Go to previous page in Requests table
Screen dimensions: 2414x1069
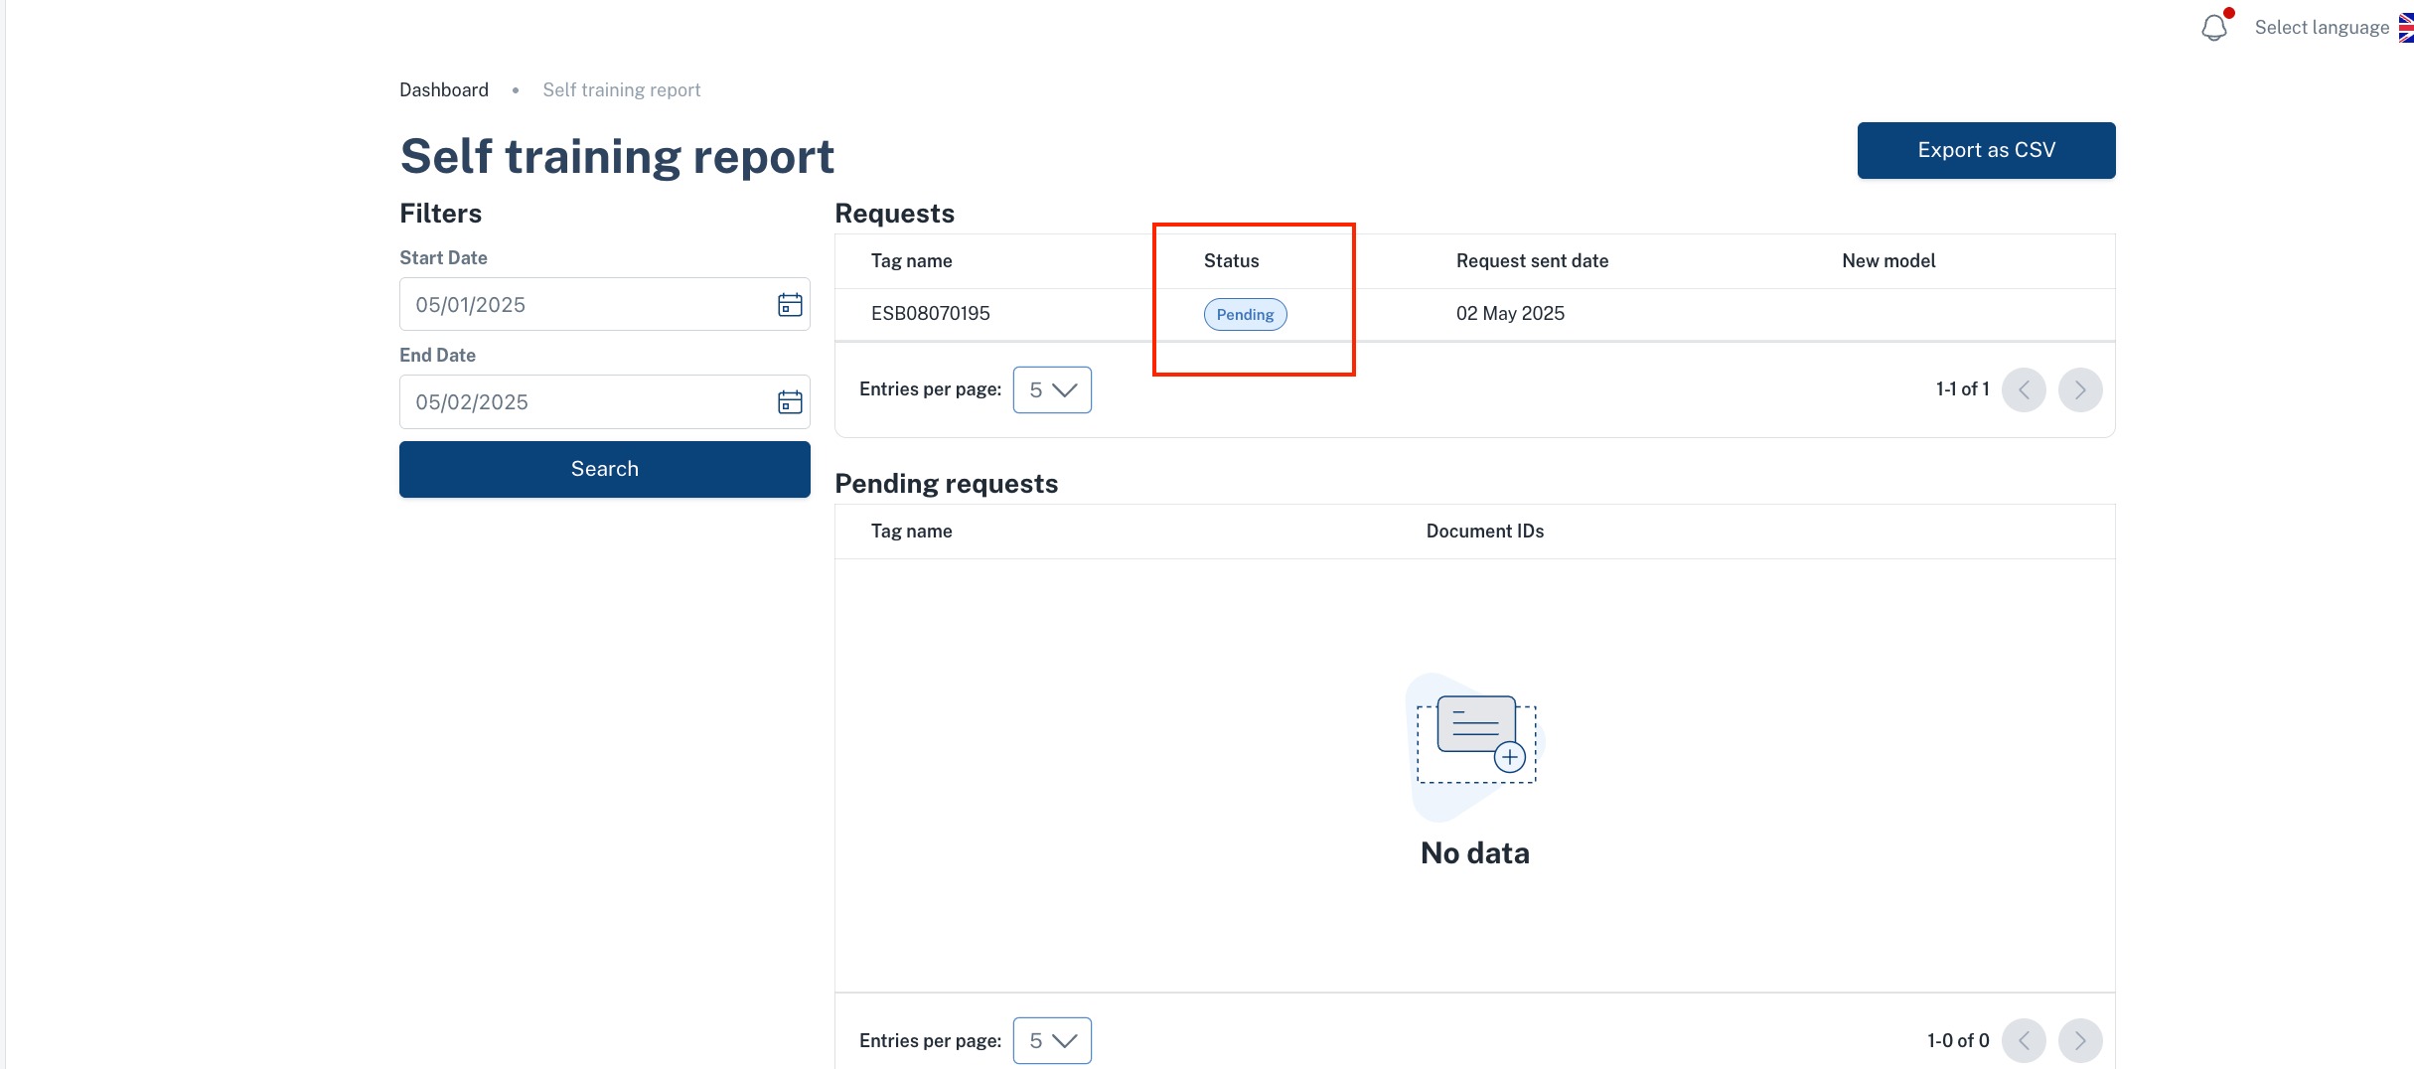pyautogui.click(x=2024, y=389)
